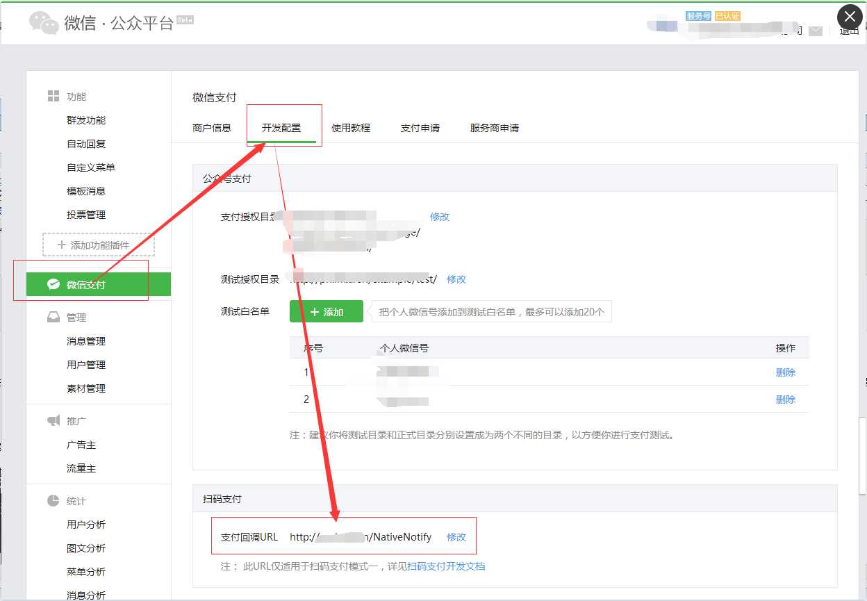This screenshot has height=601, width=867.
Task: Switch to the 服务商申请 tab
Action: (x=495, y=128)
